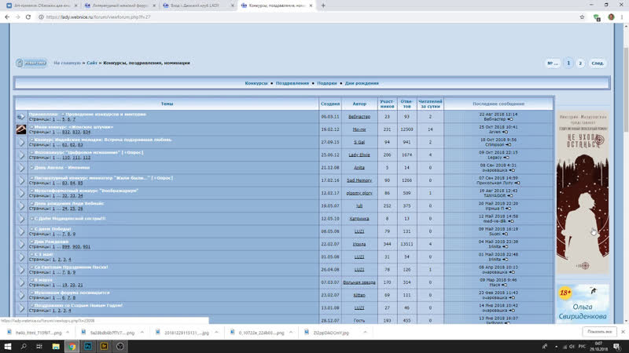The height and width of the screenshot is (353, 629).
Task: Open OBS Studio from the taskbar
Action: click(120, 346)
